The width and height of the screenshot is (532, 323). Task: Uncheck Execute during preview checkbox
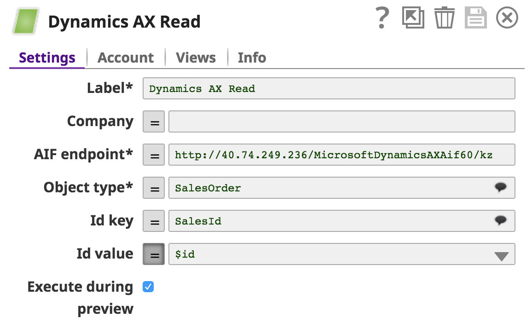[x=148, y=287]
